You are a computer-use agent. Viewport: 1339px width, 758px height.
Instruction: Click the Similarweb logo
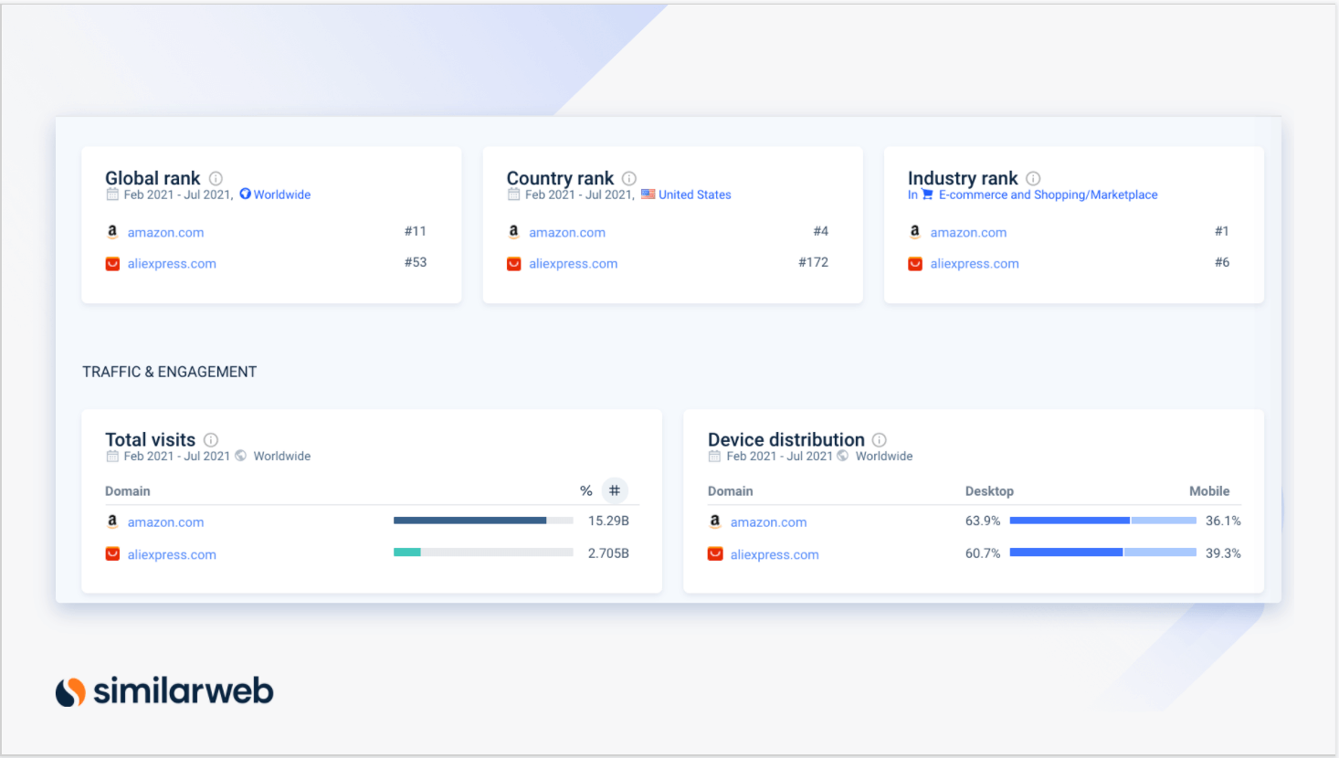(164, 691)
